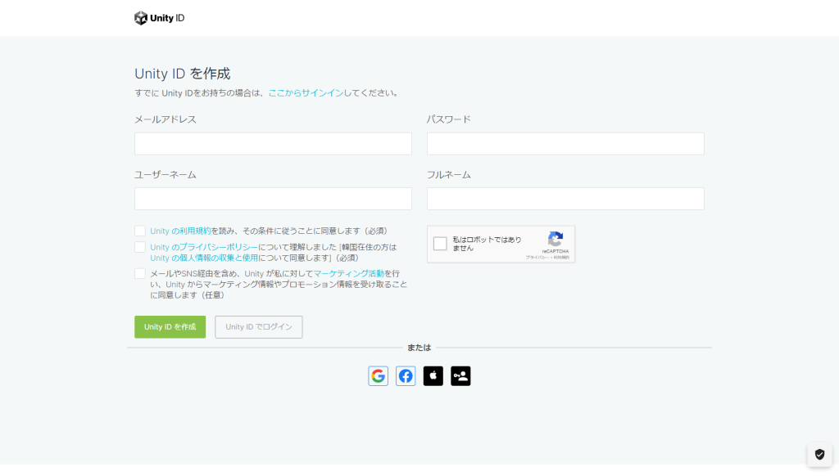
Task: Click the Unity ID を作成 page heading
Action: tap(183, 74)
